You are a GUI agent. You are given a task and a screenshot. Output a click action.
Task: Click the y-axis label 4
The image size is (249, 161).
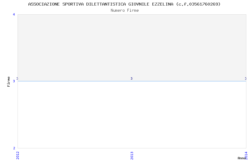(x=14, y=14)
